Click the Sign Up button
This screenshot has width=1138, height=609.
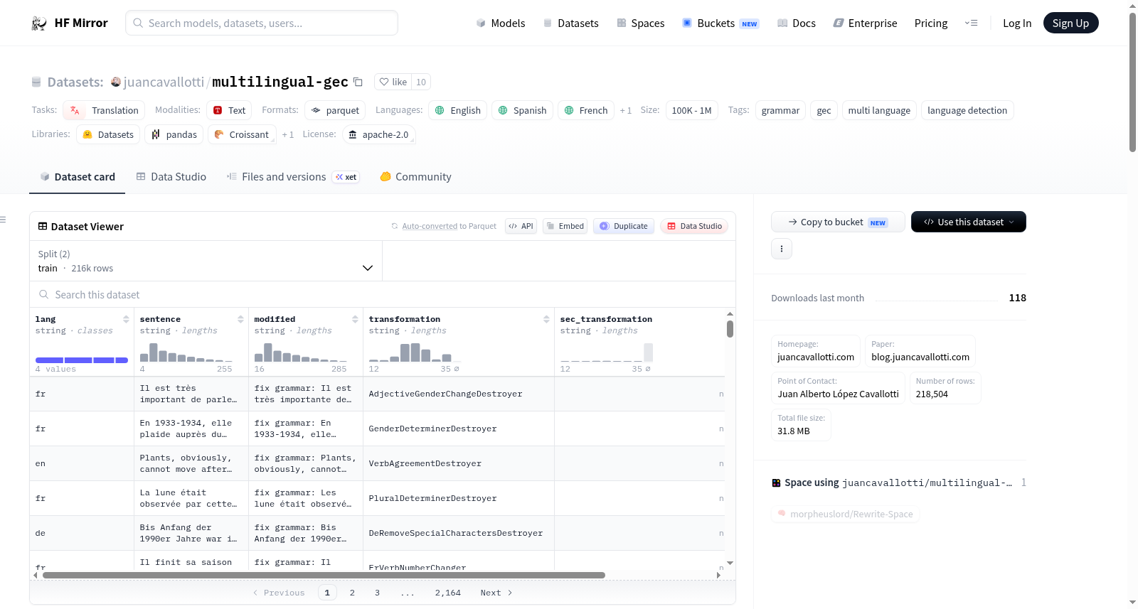(1070, 23)
